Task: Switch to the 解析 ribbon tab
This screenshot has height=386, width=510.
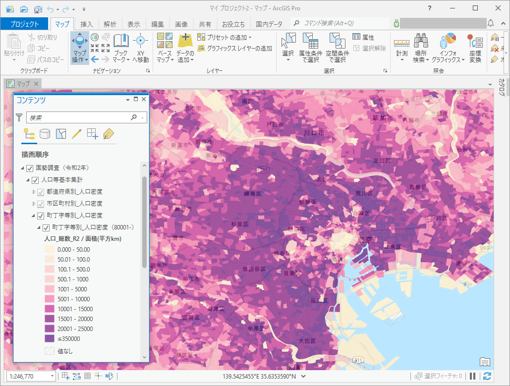Action: (x=110, y=24)
